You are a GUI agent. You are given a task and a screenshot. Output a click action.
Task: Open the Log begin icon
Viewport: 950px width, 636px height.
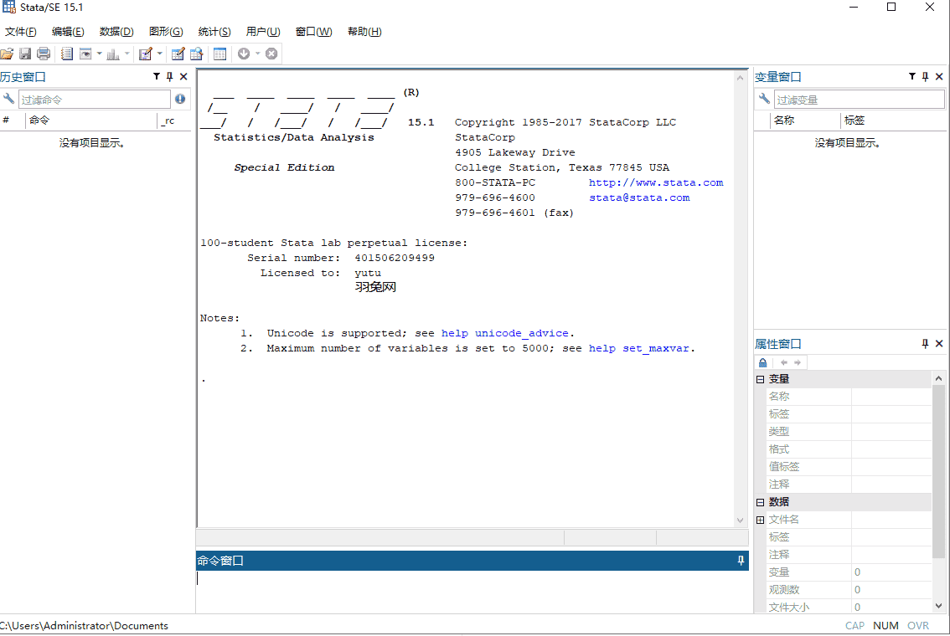(66, 54)
